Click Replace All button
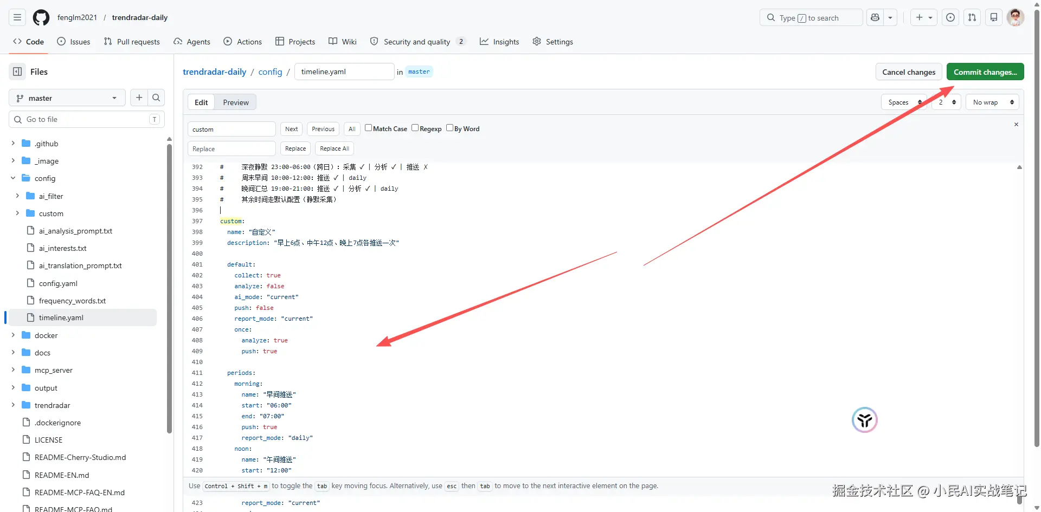The height and width of the screenshot is (512, 1041). 335,148
